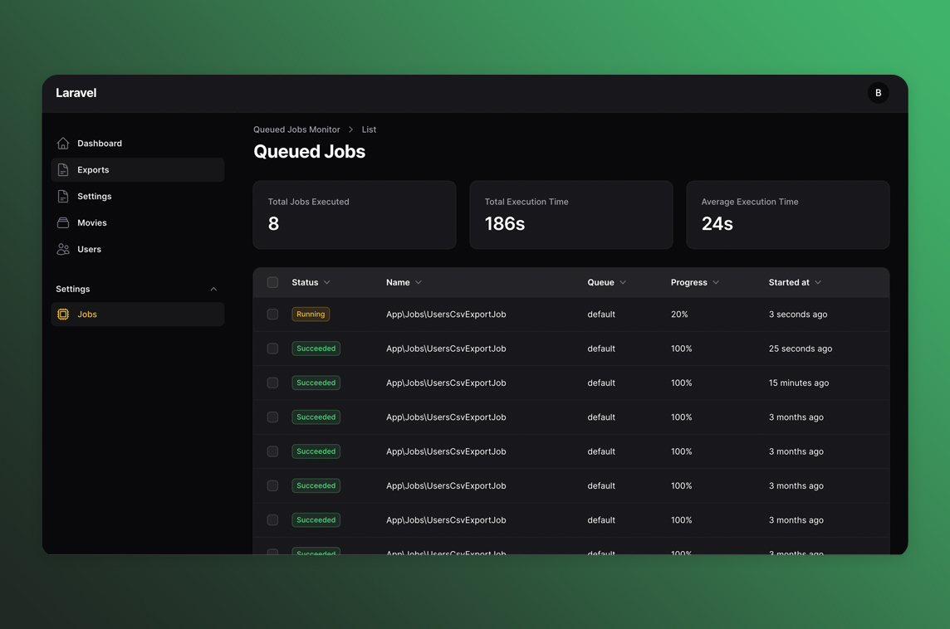950x629 pixels.
Task: Click the Jobs queue icon in sidebar
Action: point(63,314)
